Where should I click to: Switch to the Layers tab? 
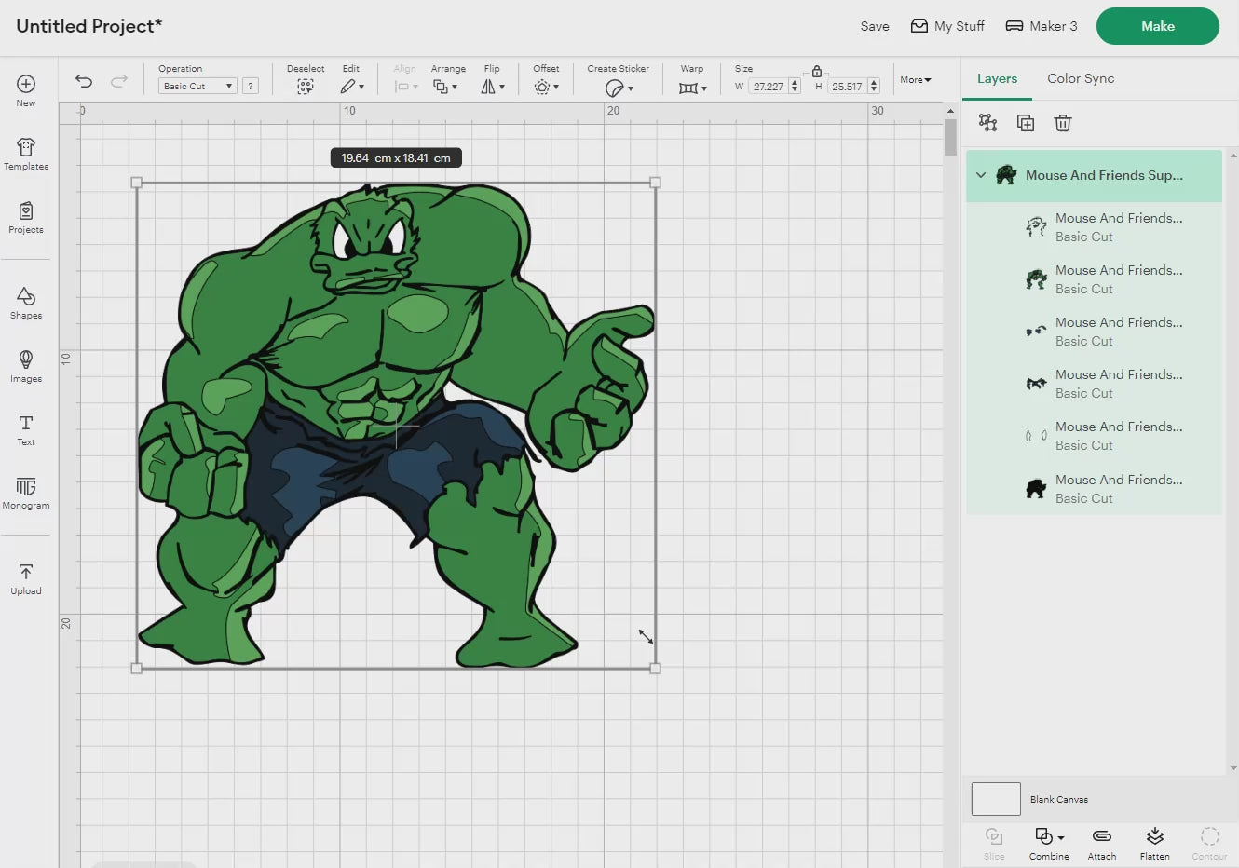(x=997, y=79)
